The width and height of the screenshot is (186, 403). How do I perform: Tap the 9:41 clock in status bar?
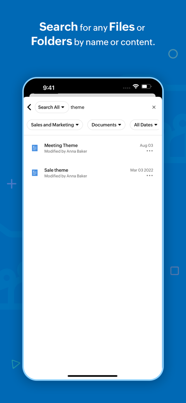(x=48, y=88)
